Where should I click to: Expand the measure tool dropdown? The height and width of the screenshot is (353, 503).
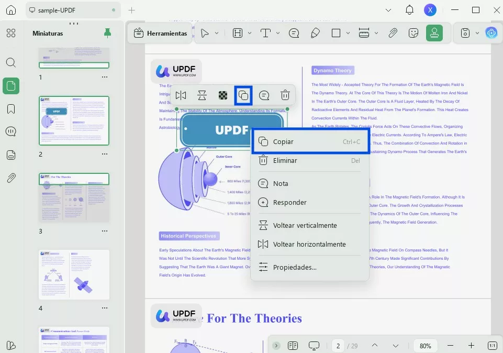point(376,33)
